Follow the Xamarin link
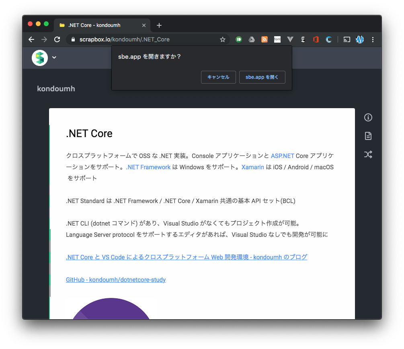Viewport: 404px width, 349px height. point(252,167)
